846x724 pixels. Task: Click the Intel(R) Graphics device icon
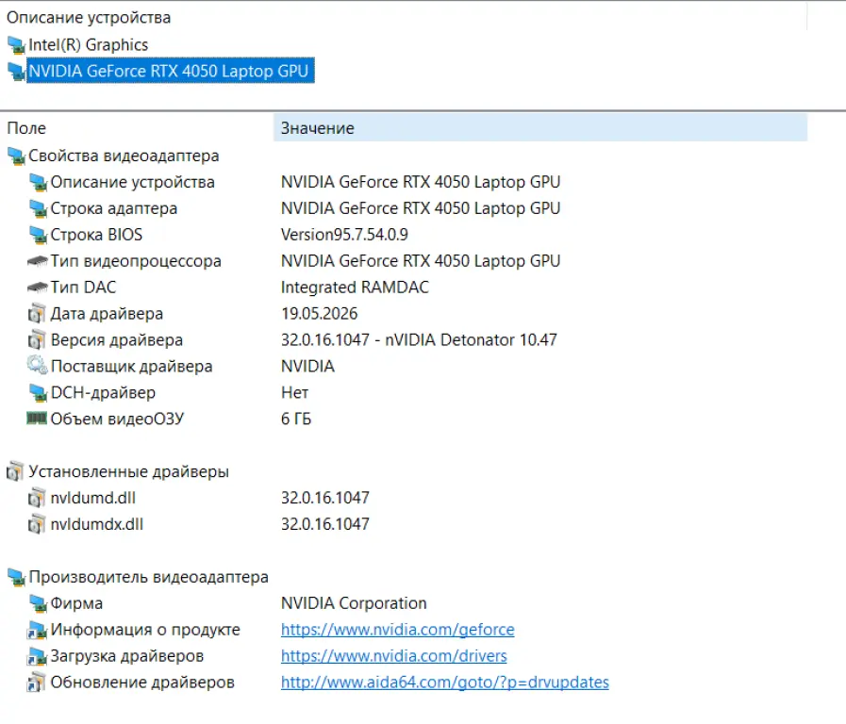point(16,45)
